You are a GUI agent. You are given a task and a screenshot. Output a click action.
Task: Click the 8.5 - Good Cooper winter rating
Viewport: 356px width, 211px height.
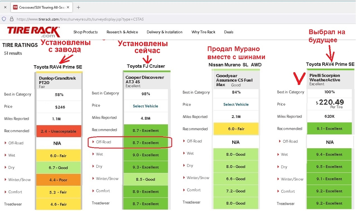click(x=146, y=179)
